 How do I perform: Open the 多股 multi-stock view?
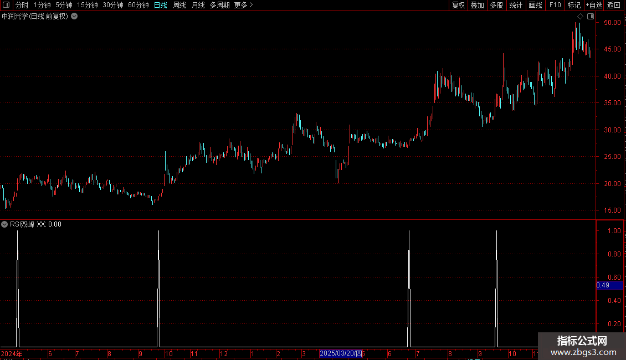(x=496, y=5)
